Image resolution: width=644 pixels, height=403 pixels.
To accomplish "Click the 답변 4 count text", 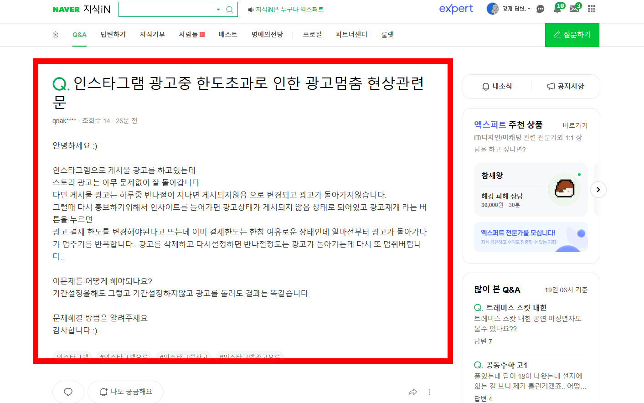I will (483, 399).
